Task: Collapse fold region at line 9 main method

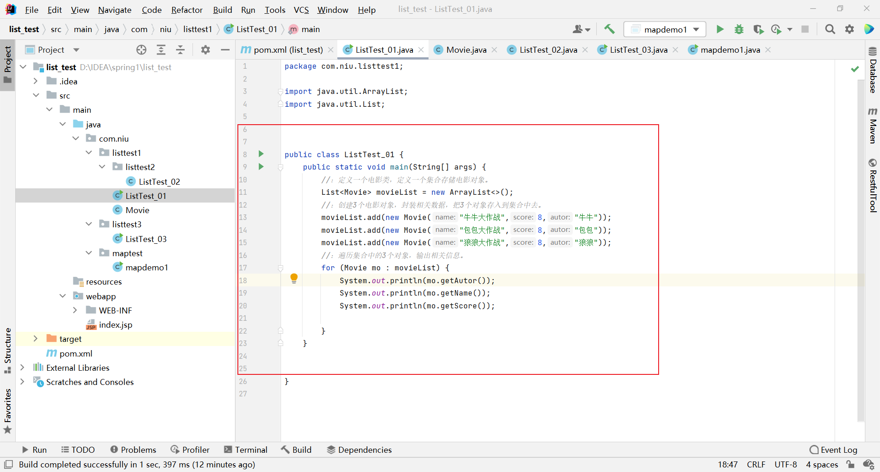Action: point(280,167)
